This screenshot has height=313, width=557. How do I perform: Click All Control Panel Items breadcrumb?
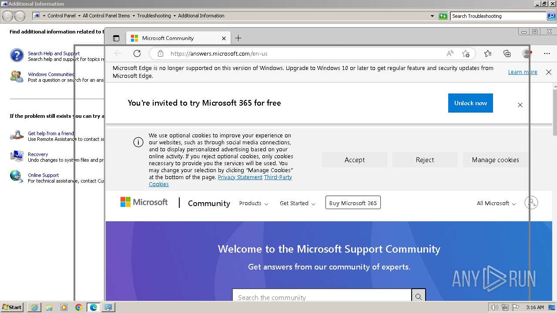click(106, 16)
